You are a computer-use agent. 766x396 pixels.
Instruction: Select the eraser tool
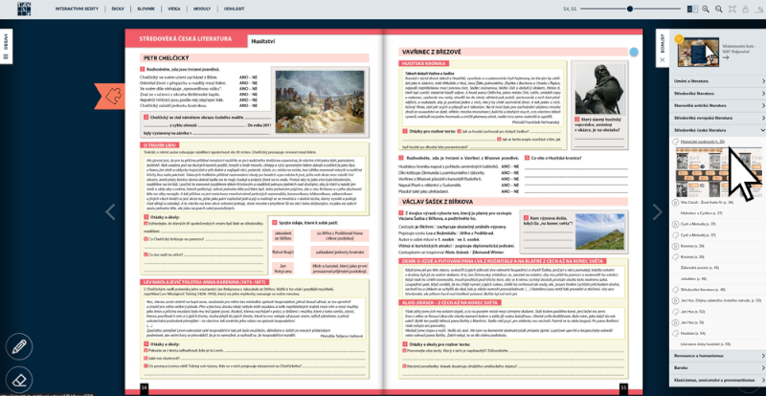19,380
